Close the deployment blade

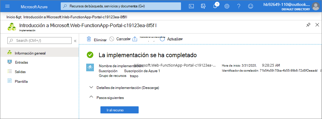[x=317, y=25]
